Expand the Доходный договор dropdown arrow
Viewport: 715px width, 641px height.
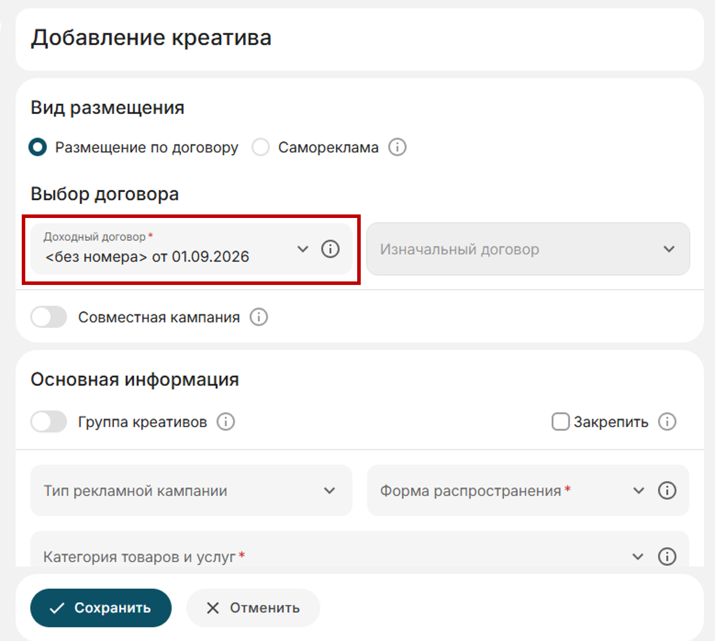tap(303, 249)
